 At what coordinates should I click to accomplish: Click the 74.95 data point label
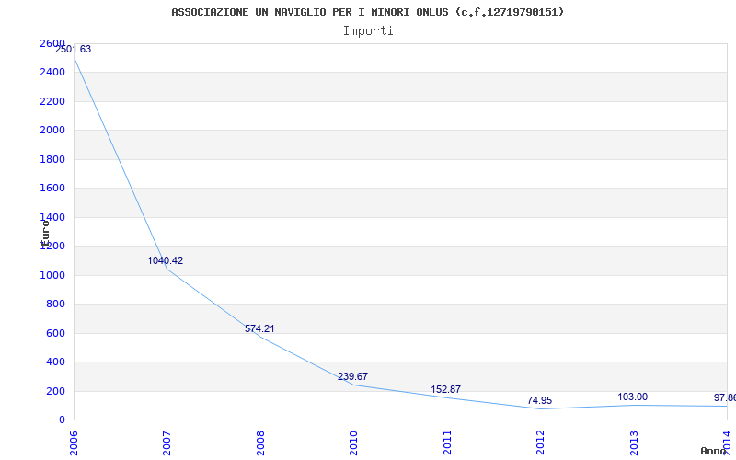(539, 400)
